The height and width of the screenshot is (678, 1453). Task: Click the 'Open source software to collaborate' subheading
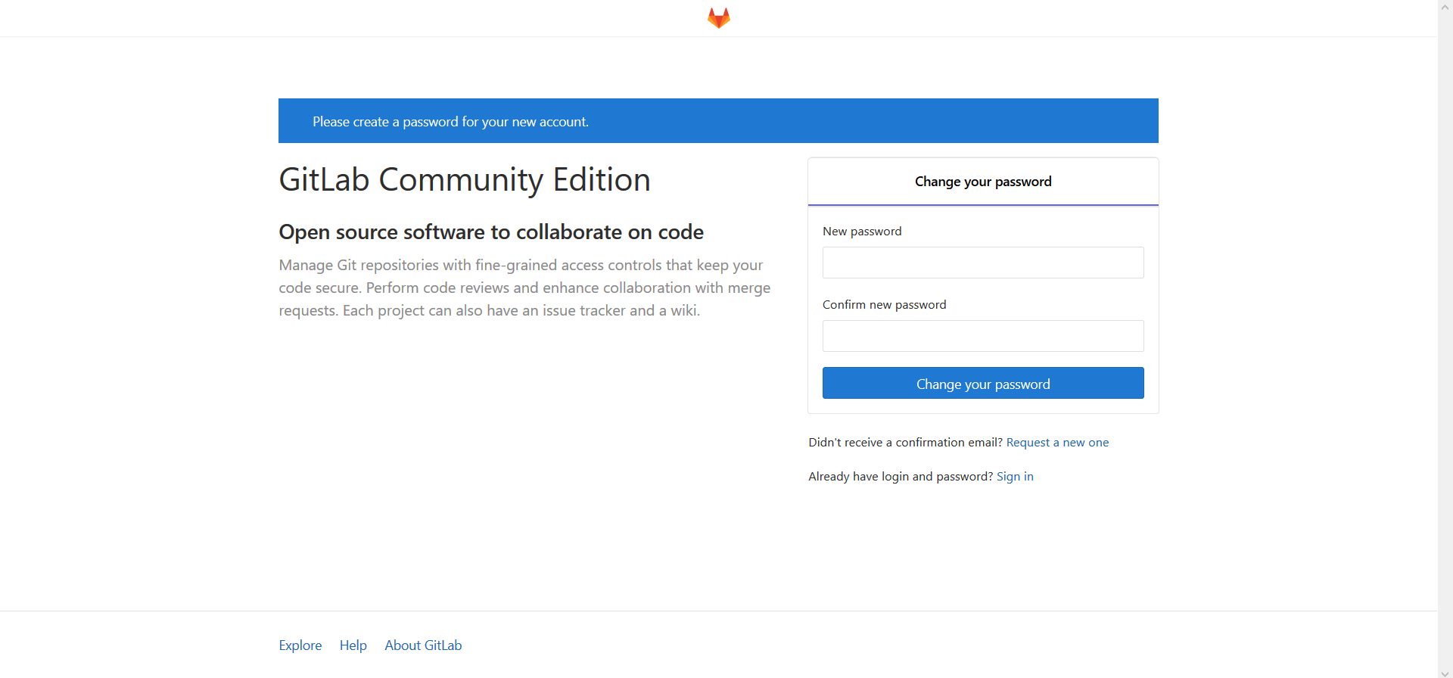(491, 232)
